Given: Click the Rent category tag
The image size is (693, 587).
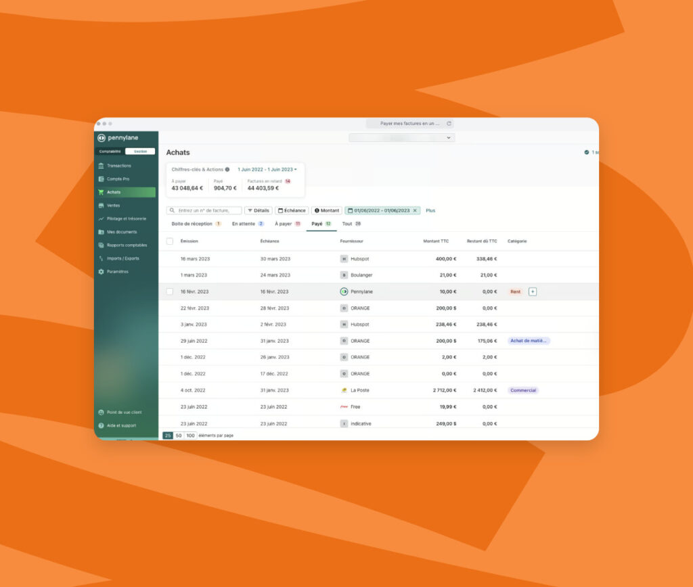Looking at the screenshot, I should tap(515, 291).
